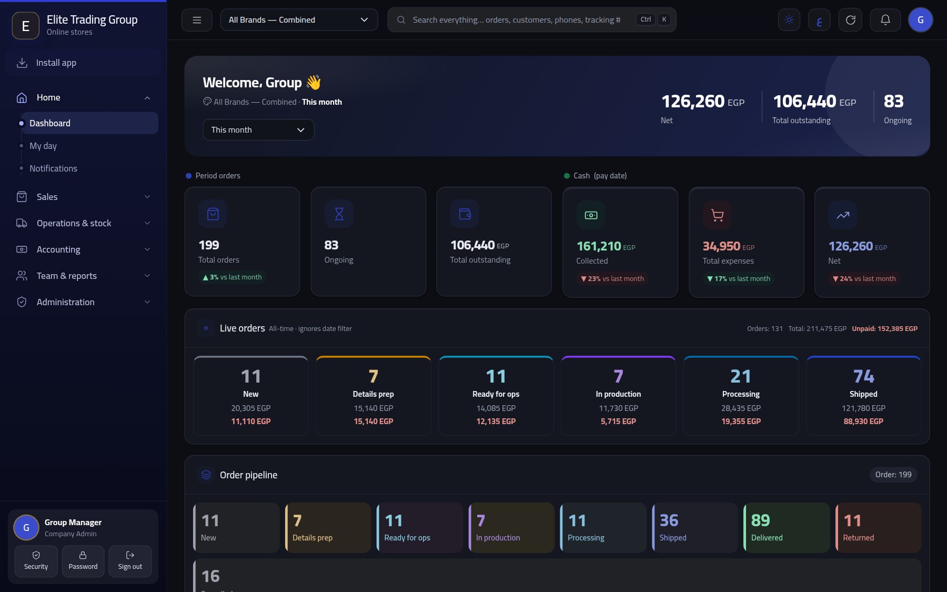Click the Total expenses cart icon
The height and width of the screenshot is (592, 947).
coord(717,215)
